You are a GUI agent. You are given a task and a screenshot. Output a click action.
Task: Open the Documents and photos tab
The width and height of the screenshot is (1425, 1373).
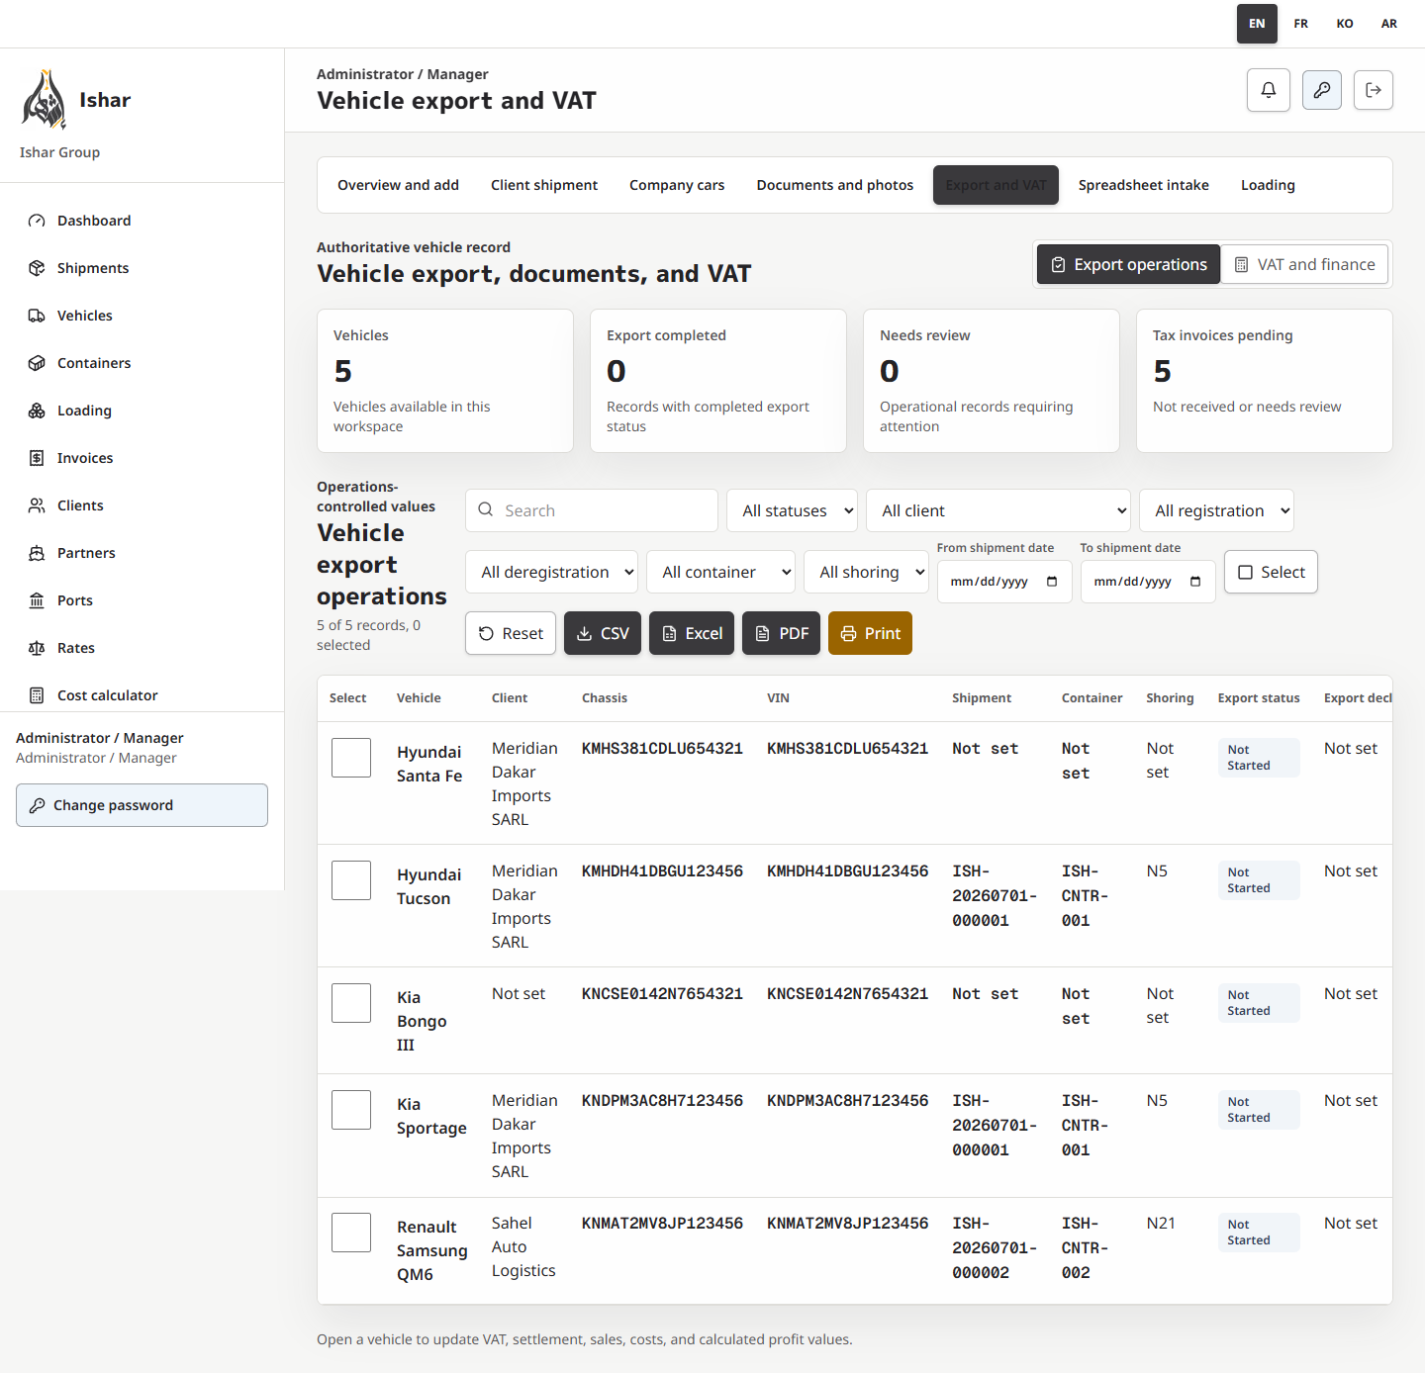click(x=835, y=185)
